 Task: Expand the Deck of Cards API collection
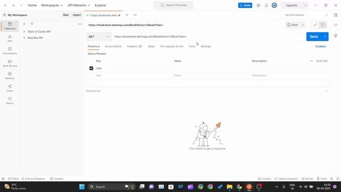(24, 31)
